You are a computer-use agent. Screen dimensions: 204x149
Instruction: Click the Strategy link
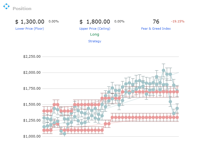pyautogui.click(x=95, y=41)
